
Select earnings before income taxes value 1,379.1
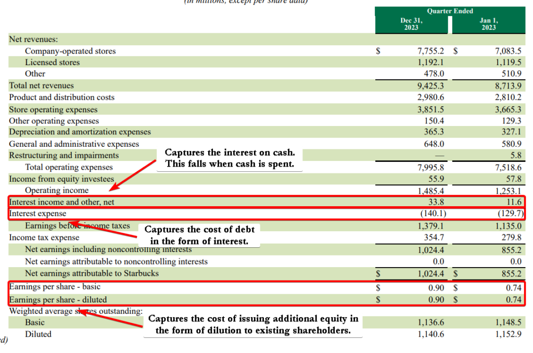[x=430, y=226]
